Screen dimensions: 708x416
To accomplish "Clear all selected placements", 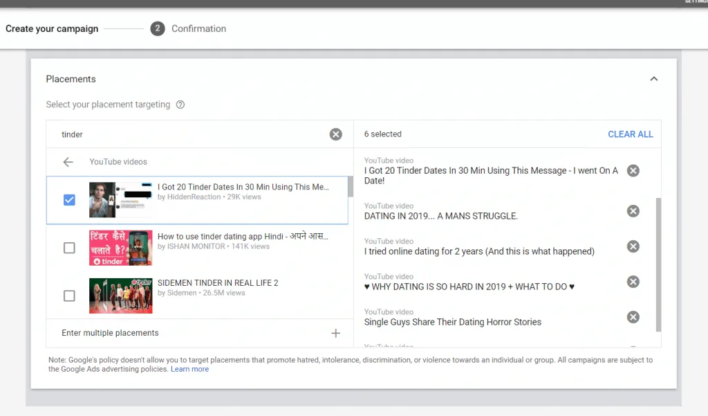I will pos(631,134).
